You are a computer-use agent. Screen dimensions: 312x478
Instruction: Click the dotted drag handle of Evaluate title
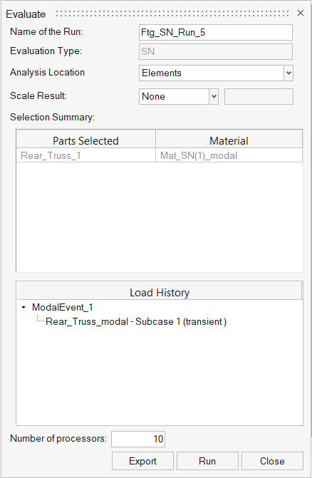172,14
